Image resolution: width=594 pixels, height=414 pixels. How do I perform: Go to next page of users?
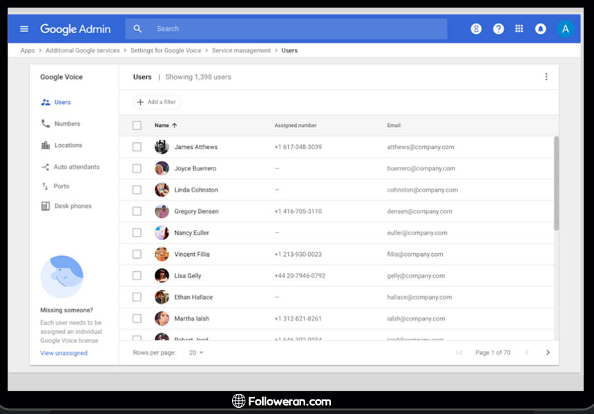548,353
